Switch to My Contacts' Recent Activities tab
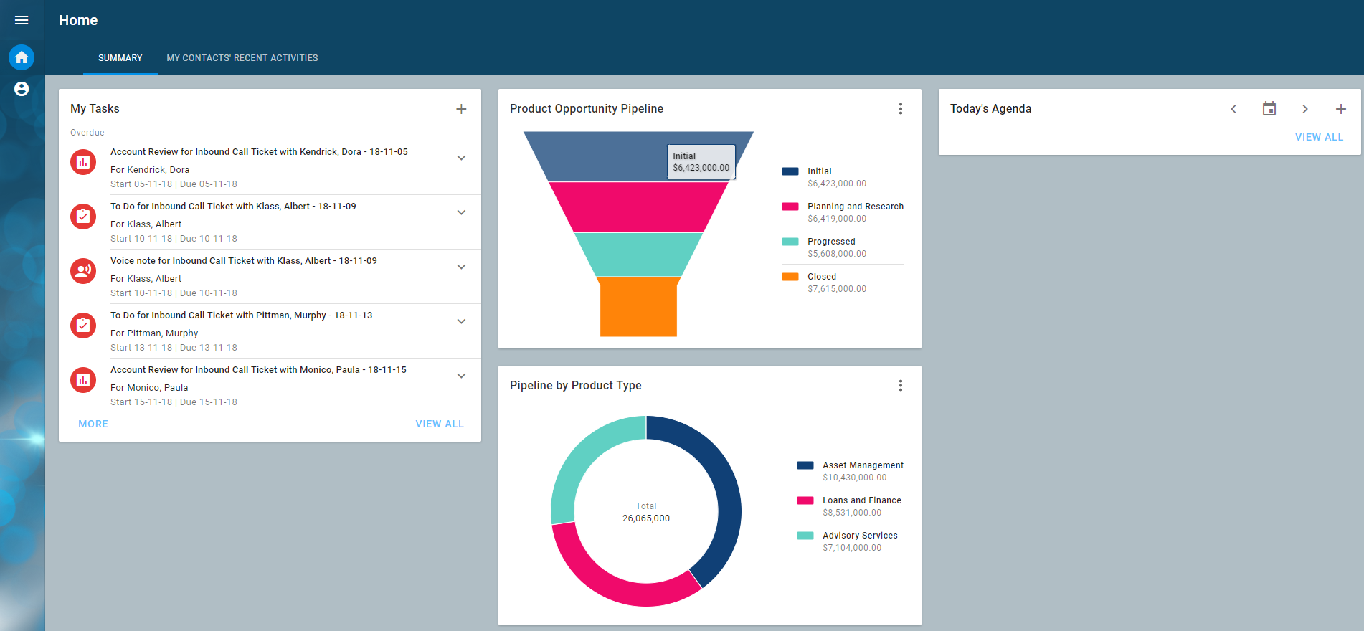Image resolution: width=1364 pixels, height=631 pixels. [242, 58]
